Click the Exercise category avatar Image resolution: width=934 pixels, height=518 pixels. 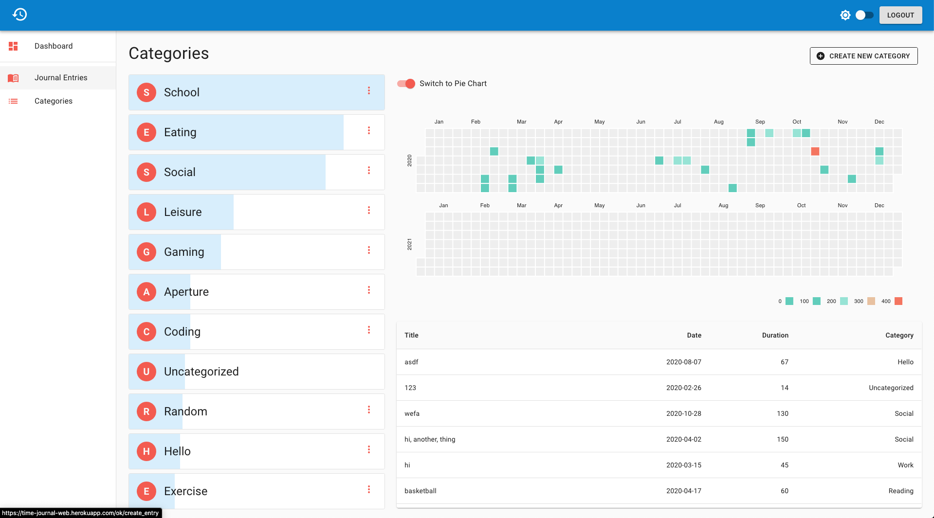147,491
